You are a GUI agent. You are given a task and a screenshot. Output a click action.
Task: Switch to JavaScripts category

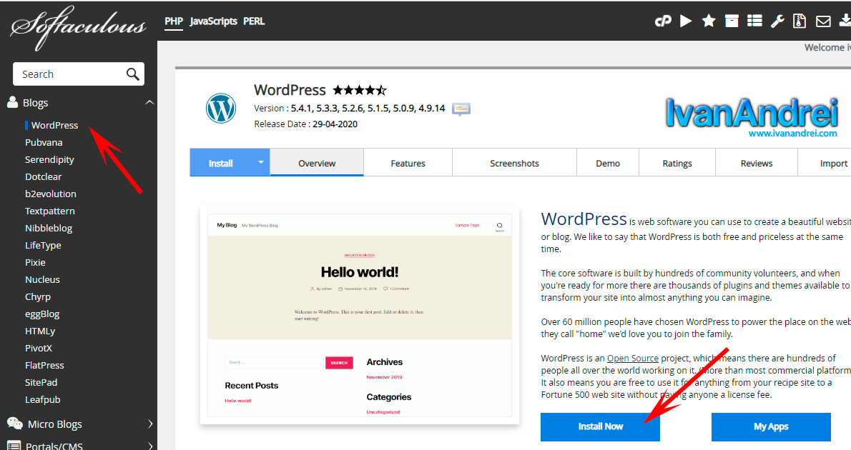click(x=213, y=21)
